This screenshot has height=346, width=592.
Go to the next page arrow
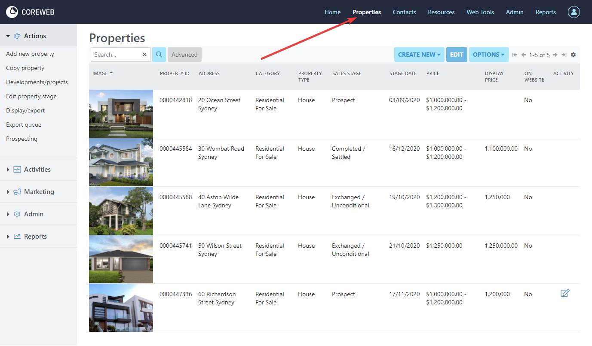pos(555,55)
